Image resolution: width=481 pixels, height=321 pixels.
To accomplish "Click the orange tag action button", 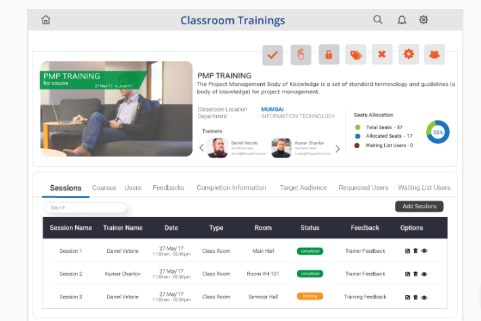I will coord(356,55).
